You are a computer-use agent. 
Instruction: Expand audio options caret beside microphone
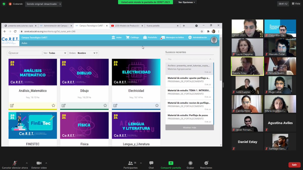[x=27, y=163]
